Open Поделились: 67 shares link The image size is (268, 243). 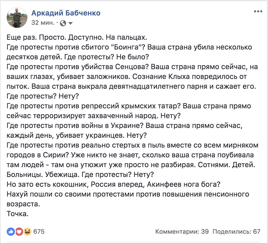(237, 232)
